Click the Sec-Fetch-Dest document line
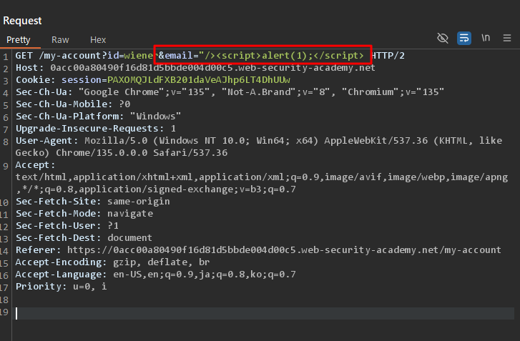 [x=84, y=237]
